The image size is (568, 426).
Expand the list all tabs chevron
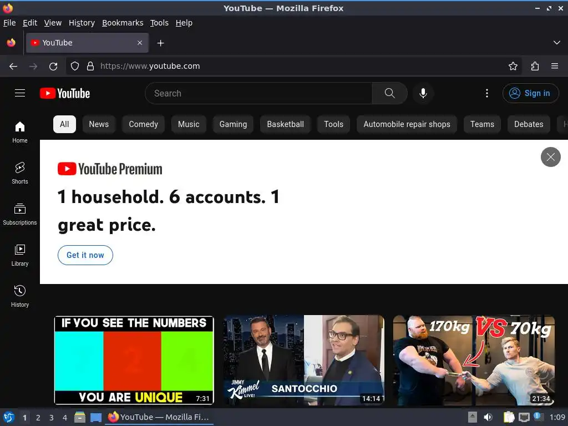[557, 43]
